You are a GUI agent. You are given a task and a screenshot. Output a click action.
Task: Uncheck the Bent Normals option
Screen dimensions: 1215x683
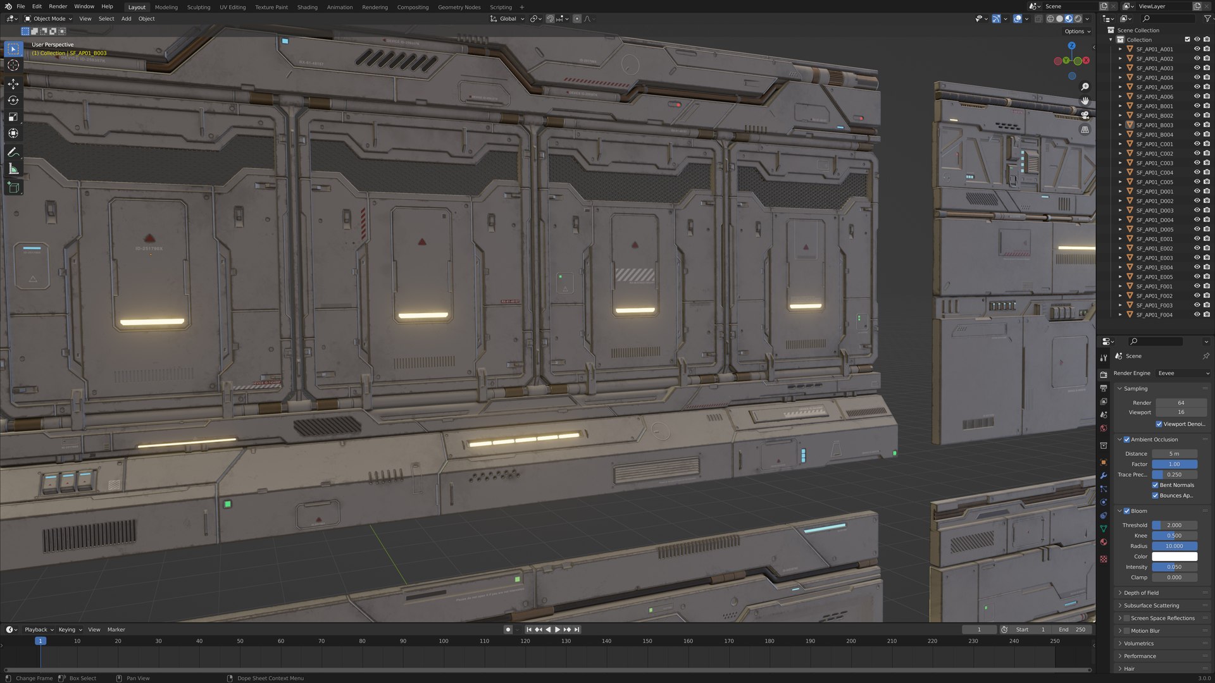click(x=1155, y=485)
